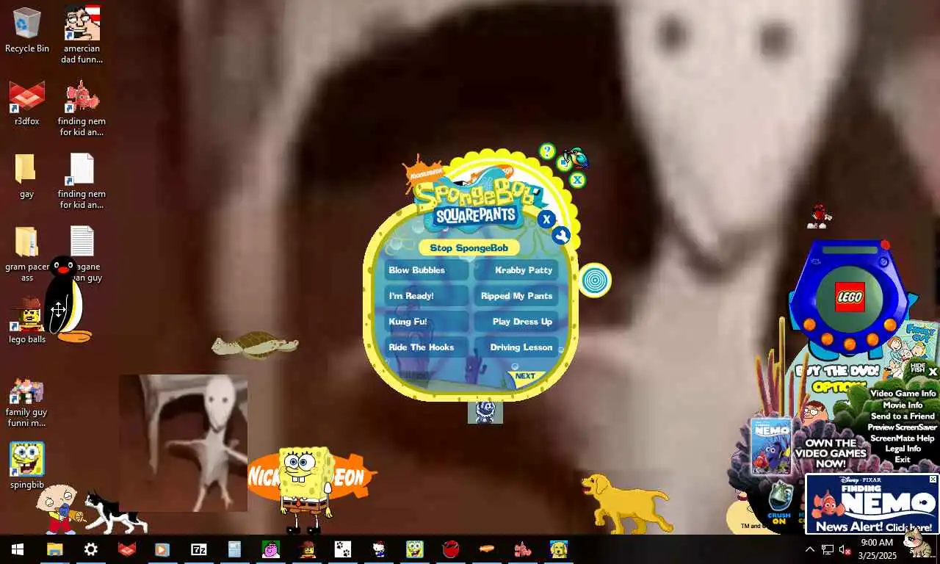Click the creepy pale figure image
The image size is (940, 564).
pos(184,443)
